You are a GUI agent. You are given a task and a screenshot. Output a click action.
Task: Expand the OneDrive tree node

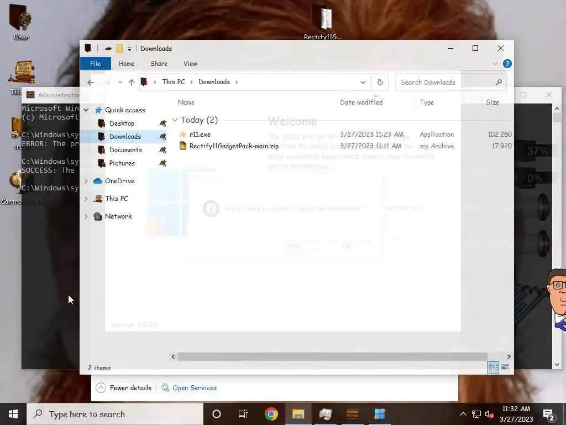pos(86,181)
